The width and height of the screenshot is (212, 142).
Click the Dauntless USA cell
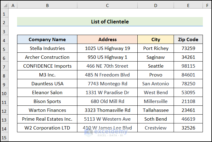(x=47, y=84)
